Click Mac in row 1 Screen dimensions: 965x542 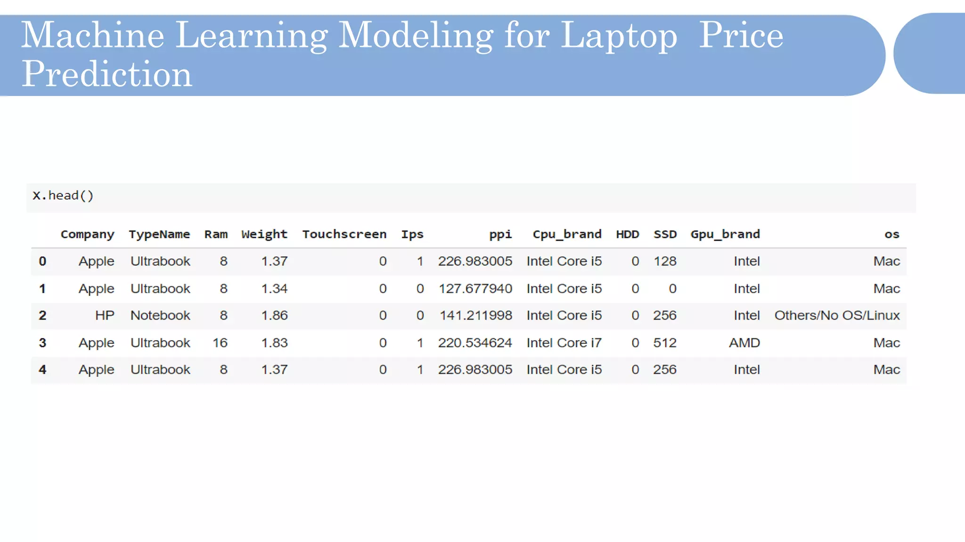pos(887,288)
